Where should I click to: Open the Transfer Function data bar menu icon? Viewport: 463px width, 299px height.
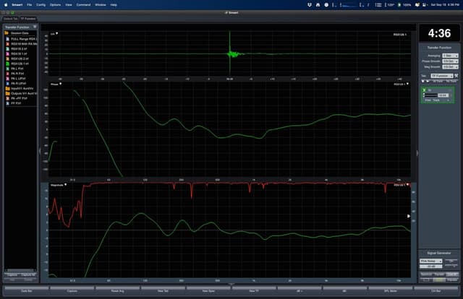click(35, 27)
